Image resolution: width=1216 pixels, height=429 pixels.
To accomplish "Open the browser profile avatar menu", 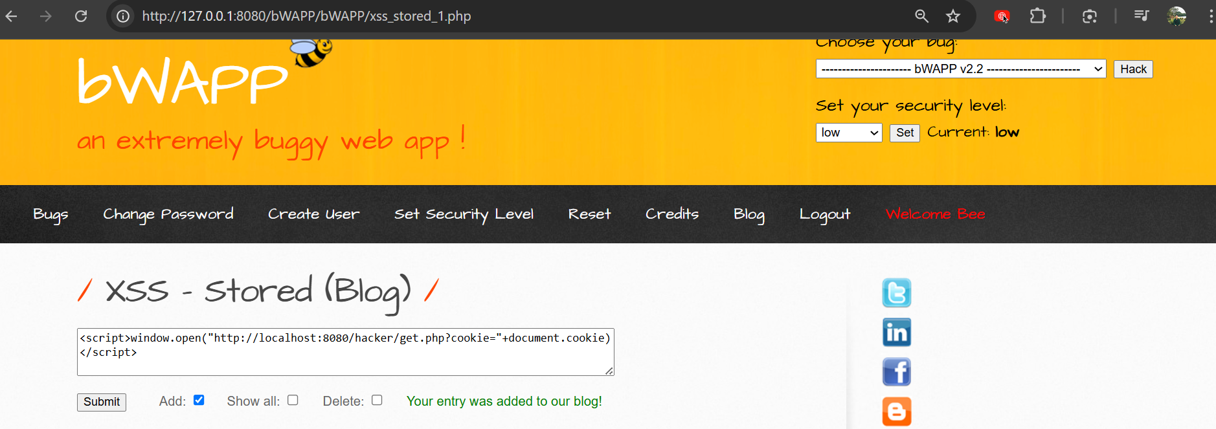I will tap(1176, 16).
